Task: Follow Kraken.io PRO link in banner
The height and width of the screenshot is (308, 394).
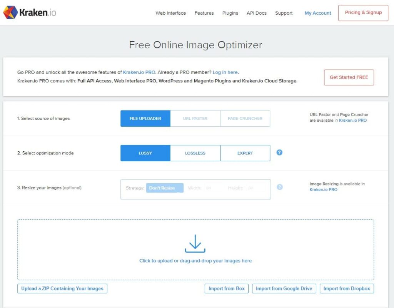Action: tap(139, 72)
